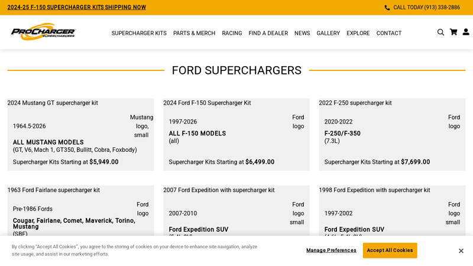The width and height of the screenshot is (473, 266).
Task: Open the Supercharger Kits menu
Action: pyautogui.click(x=139, y=33)
